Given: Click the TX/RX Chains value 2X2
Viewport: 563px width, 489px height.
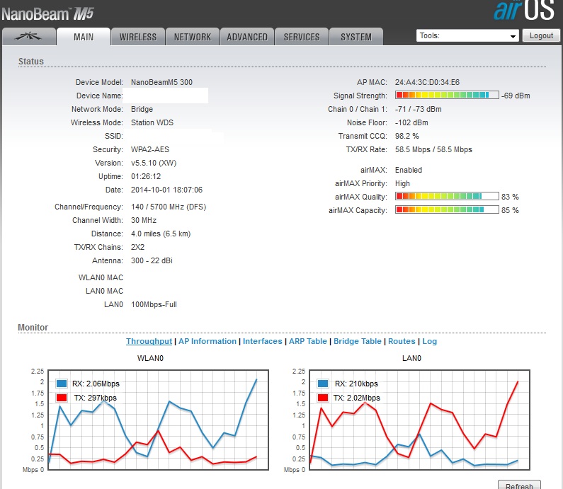Looking at the screenshot, I should (137, 247).
